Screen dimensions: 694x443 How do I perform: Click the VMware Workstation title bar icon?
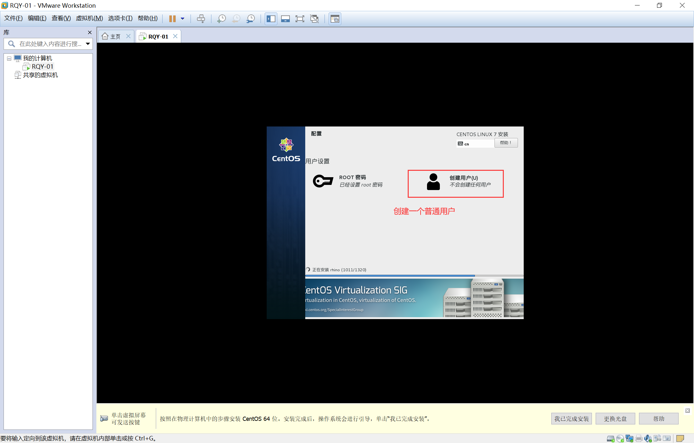[4, 5]
